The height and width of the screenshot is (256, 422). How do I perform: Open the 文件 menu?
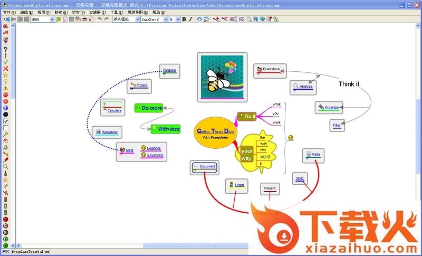click(9, 12)
